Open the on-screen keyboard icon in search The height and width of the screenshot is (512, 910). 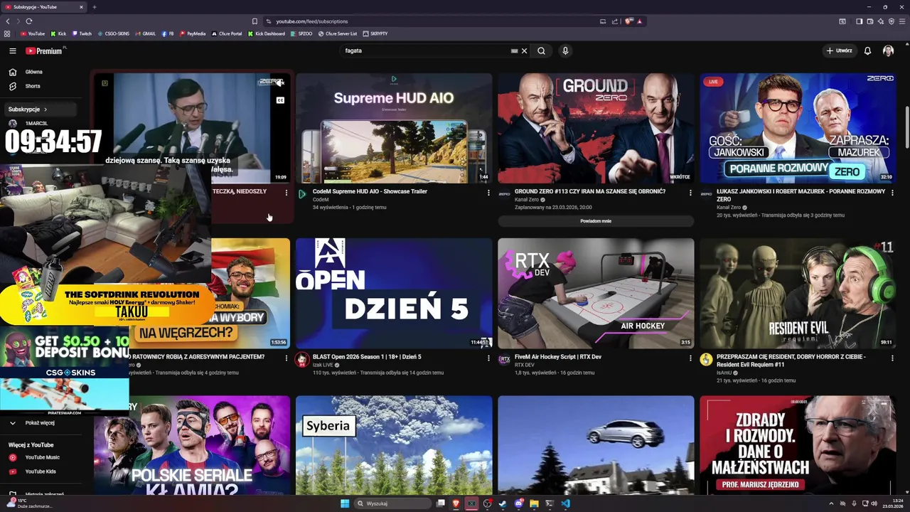[x=514, y=50]
